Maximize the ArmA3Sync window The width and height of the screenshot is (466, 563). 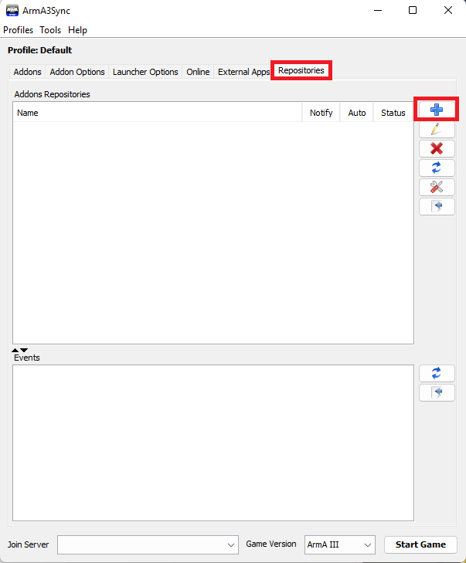(x=413, y=10)
